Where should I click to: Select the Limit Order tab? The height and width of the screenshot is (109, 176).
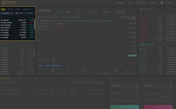(x=112, y=78)
